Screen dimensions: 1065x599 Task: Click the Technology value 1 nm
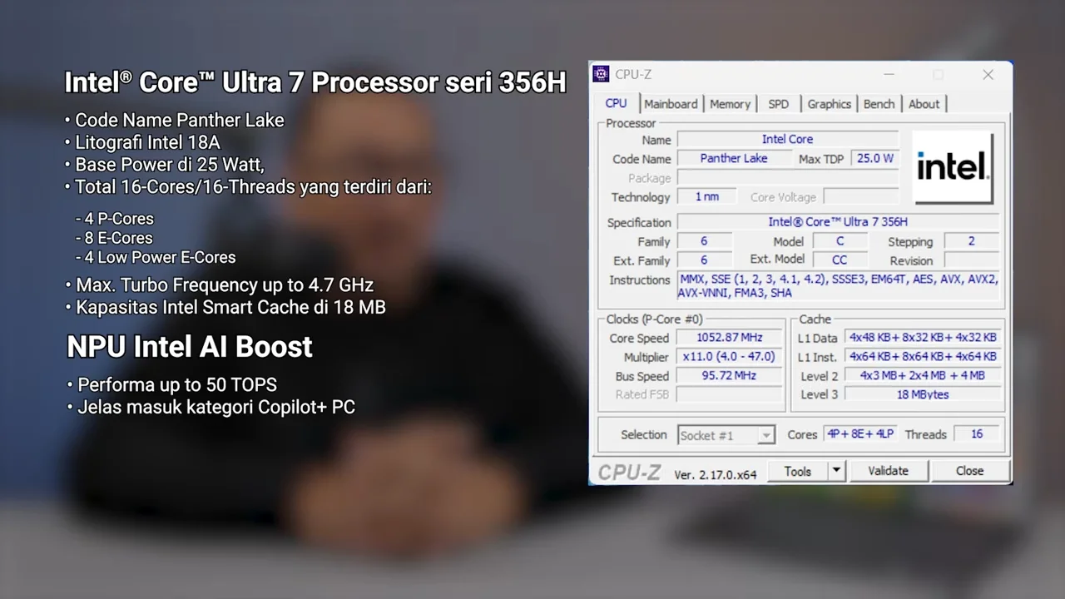(707, 197)
